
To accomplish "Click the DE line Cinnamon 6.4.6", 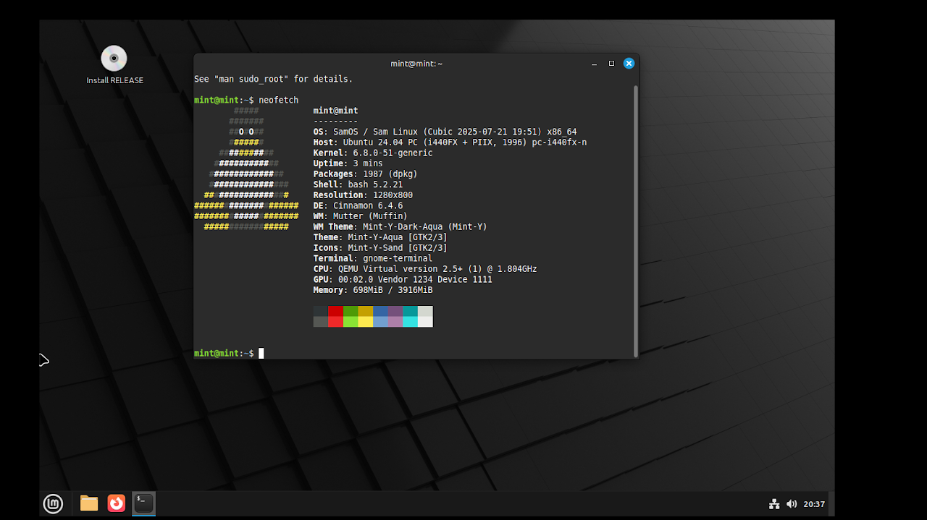I will [x=358, y=205].
